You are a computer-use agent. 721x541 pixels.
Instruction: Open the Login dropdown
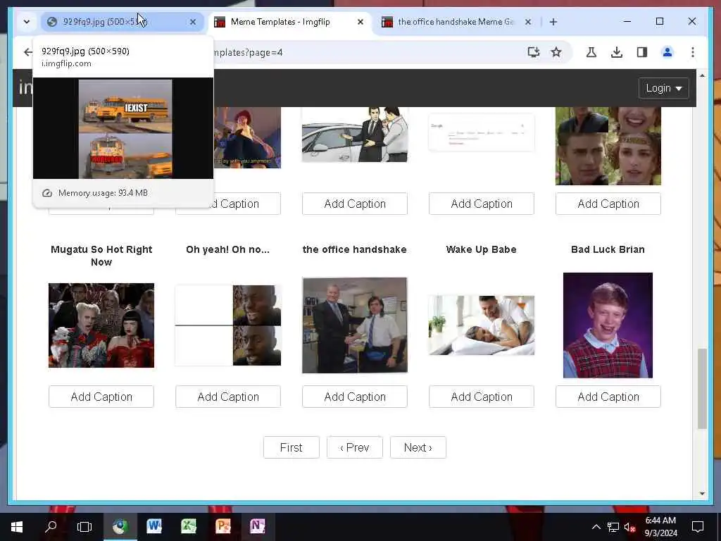point(663,88)
